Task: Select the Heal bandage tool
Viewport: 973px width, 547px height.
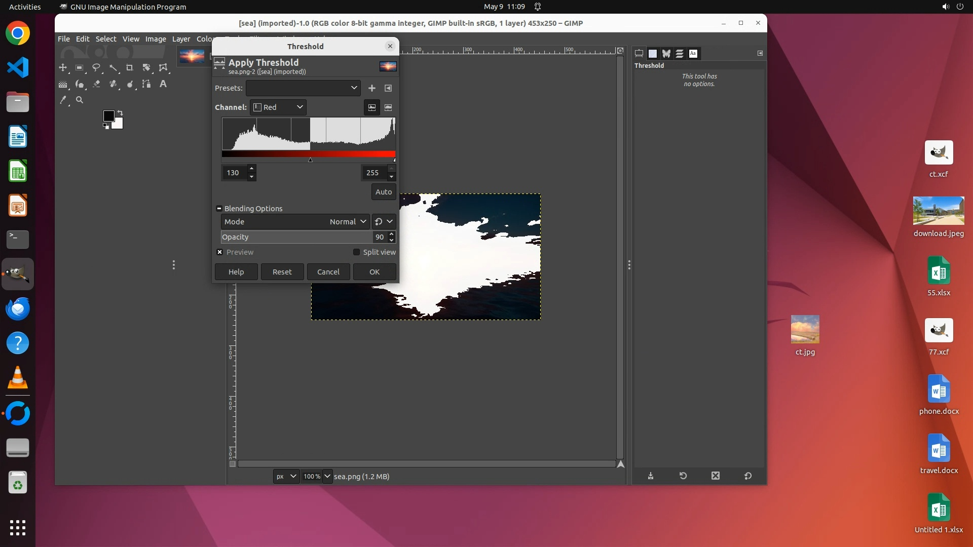Action: [x=113, y=84]
